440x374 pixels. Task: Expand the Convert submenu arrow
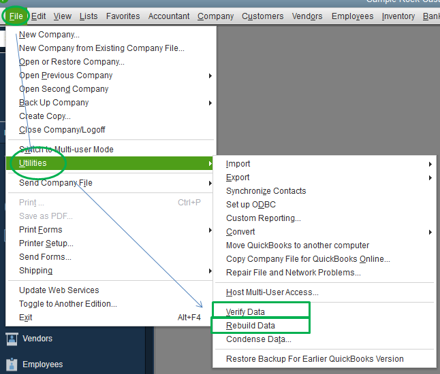pos(430,232)
